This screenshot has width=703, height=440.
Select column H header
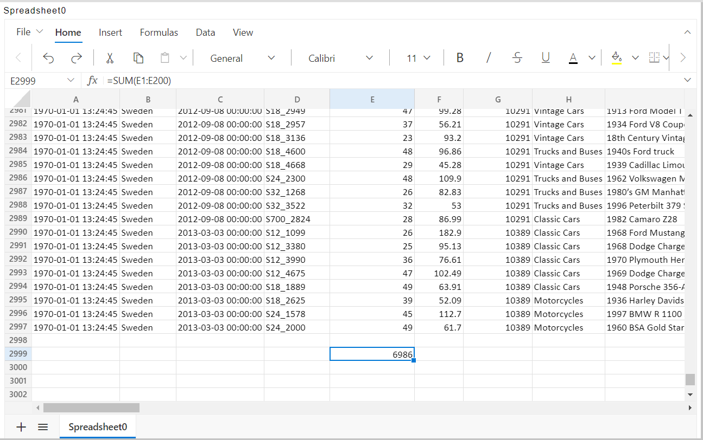[568, 99]
